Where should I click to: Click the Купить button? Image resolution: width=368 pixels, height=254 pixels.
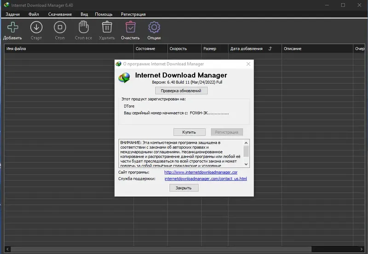[190, 132]
